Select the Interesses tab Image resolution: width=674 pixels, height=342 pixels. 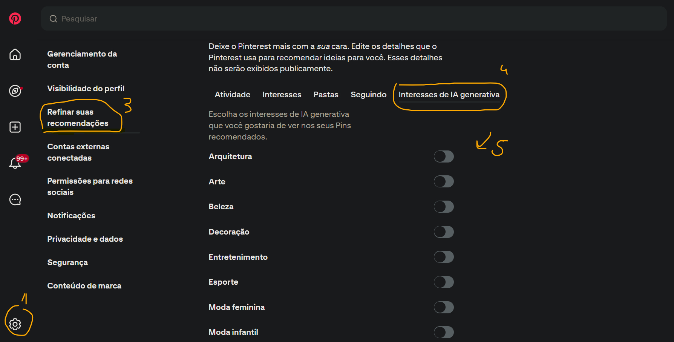coord(282,95)
